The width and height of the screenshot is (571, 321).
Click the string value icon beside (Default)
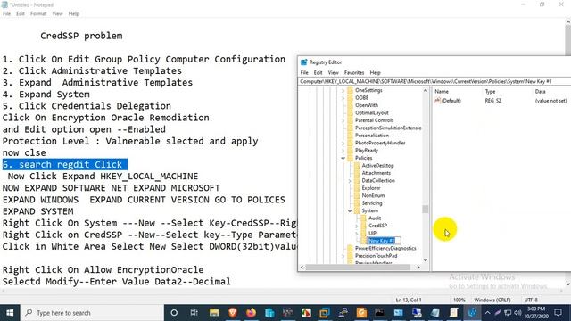point(437,101)
